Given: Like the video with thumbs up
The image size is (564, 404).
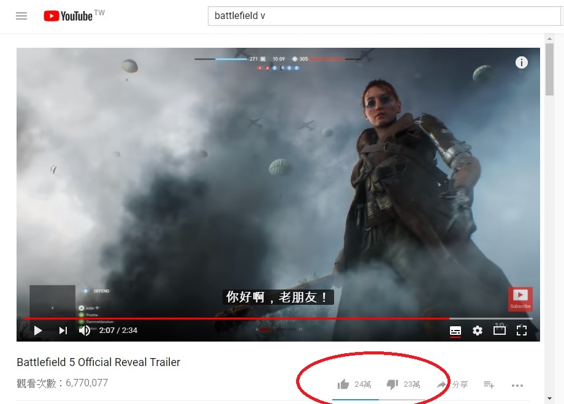Looking at the screenshot, I should (343, 384).
